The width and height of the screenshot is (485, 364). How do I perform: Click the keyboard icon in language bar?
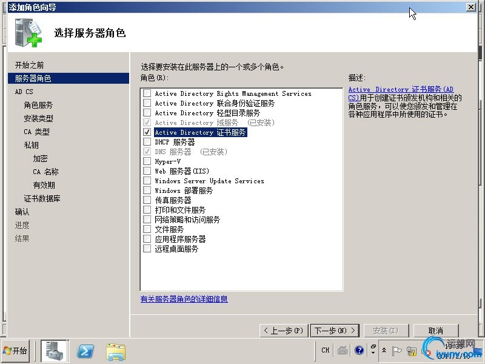point(343,351)
